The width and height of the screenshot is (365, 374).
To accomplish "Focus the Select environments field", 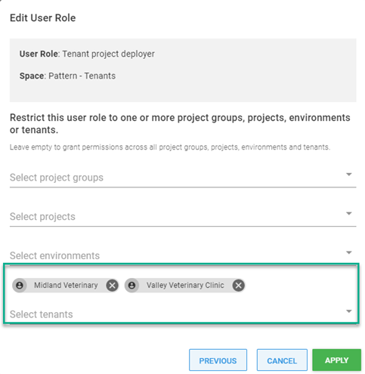I will tap(183, 255).
